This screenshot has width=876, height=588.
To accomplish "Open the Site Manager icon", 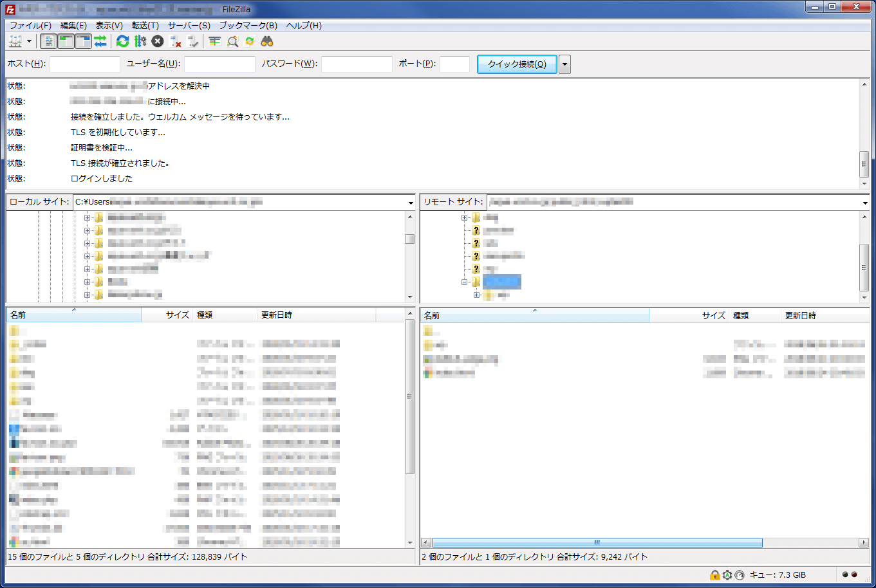I will point(15,42).
